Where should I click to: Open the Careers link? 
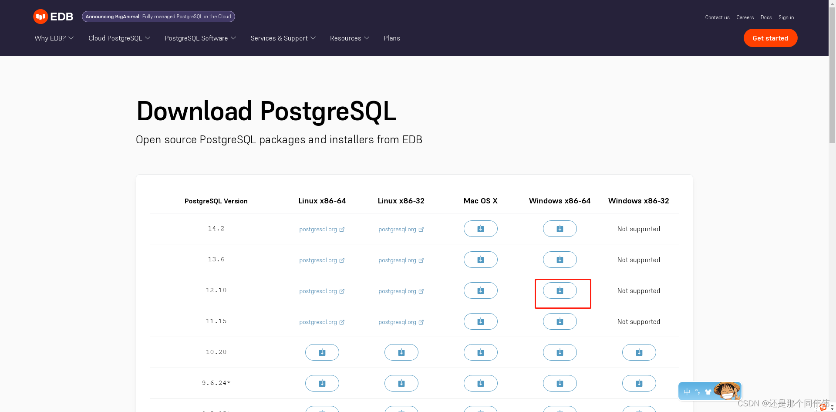coord(745,17)
